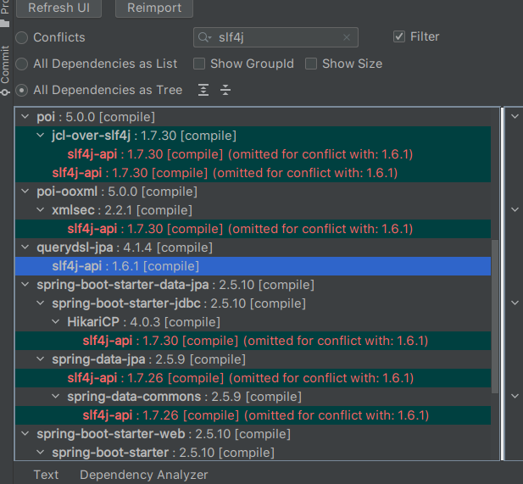
Task: Select All Dependencies as Tree option
Action: click(x=22, y=90)
